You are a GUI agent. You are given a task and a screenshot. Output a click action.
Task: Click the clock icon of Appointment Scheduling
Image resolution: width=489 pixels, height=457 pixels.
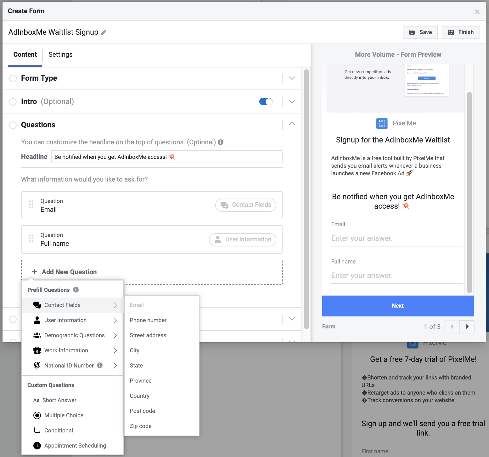[x=37, y=446]
